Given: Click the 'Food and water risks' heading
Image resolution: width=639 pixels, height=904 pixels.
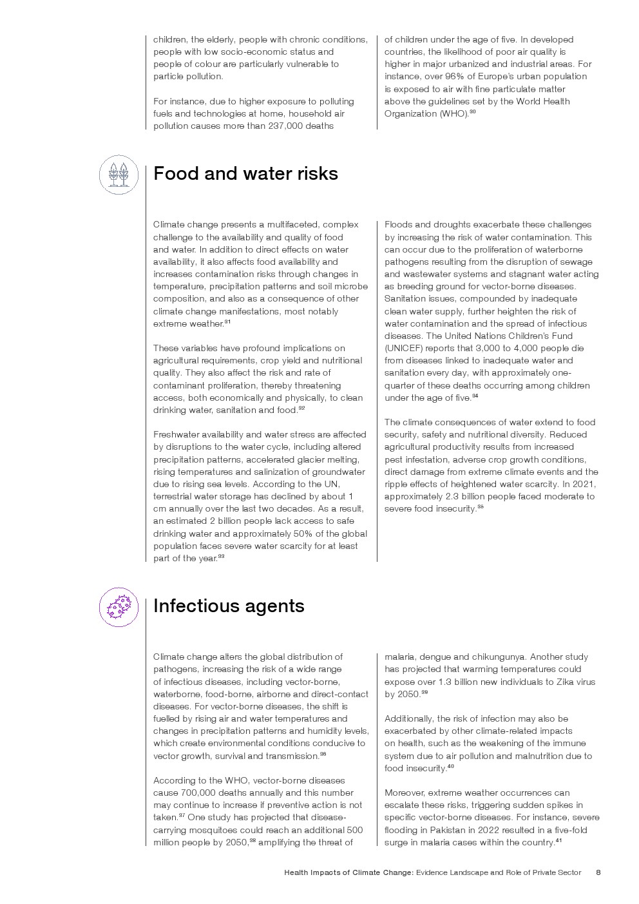Looking at the screenshot, I should point(245,174).
